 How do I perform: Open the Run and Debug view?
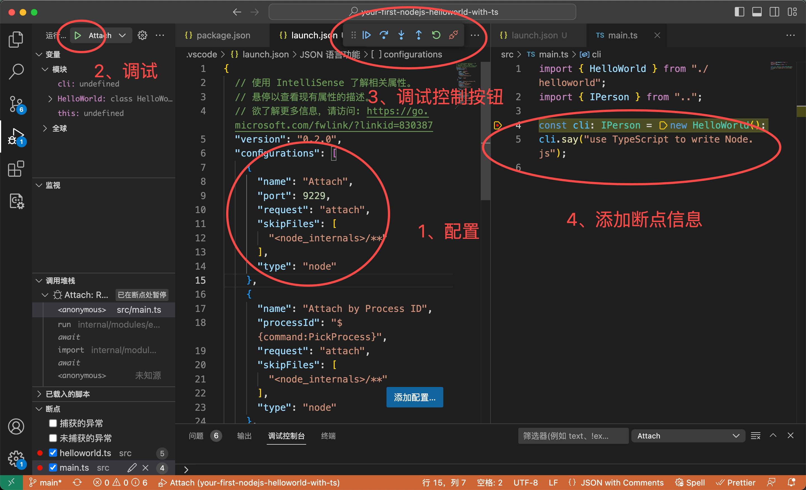click(x=16, y=136)
